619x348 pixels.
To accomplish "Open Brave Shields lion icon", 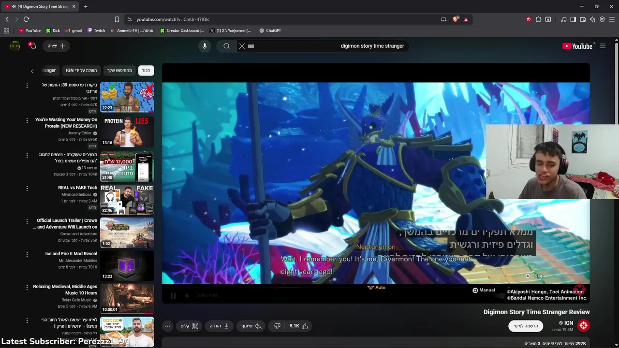I will tap(456, 19).
